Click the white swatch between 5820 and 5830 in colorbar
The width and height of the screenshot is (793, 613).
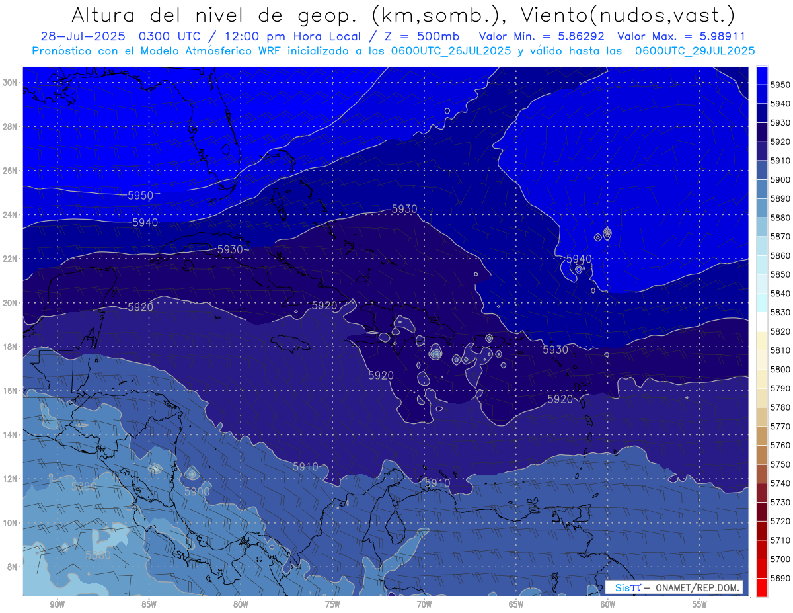click(761, 321)
